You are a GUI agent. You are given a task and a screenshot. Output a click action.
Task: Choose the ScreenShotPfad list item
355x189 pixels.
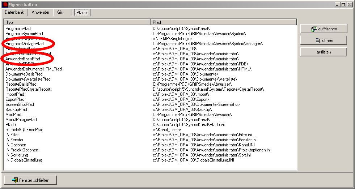coord(20,104)
